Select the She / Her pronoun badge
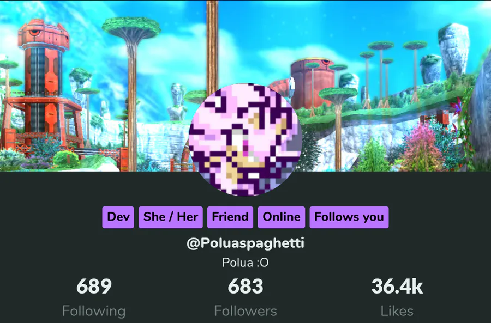 point(171,217)
